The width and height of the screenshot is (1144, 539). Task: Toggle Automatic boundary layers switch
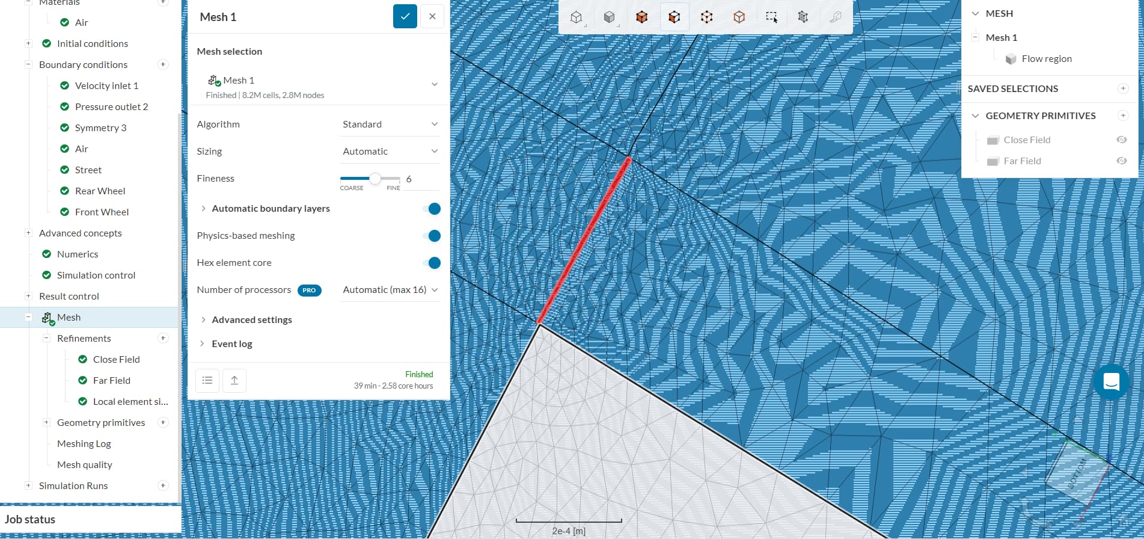(x=432, y=209)
